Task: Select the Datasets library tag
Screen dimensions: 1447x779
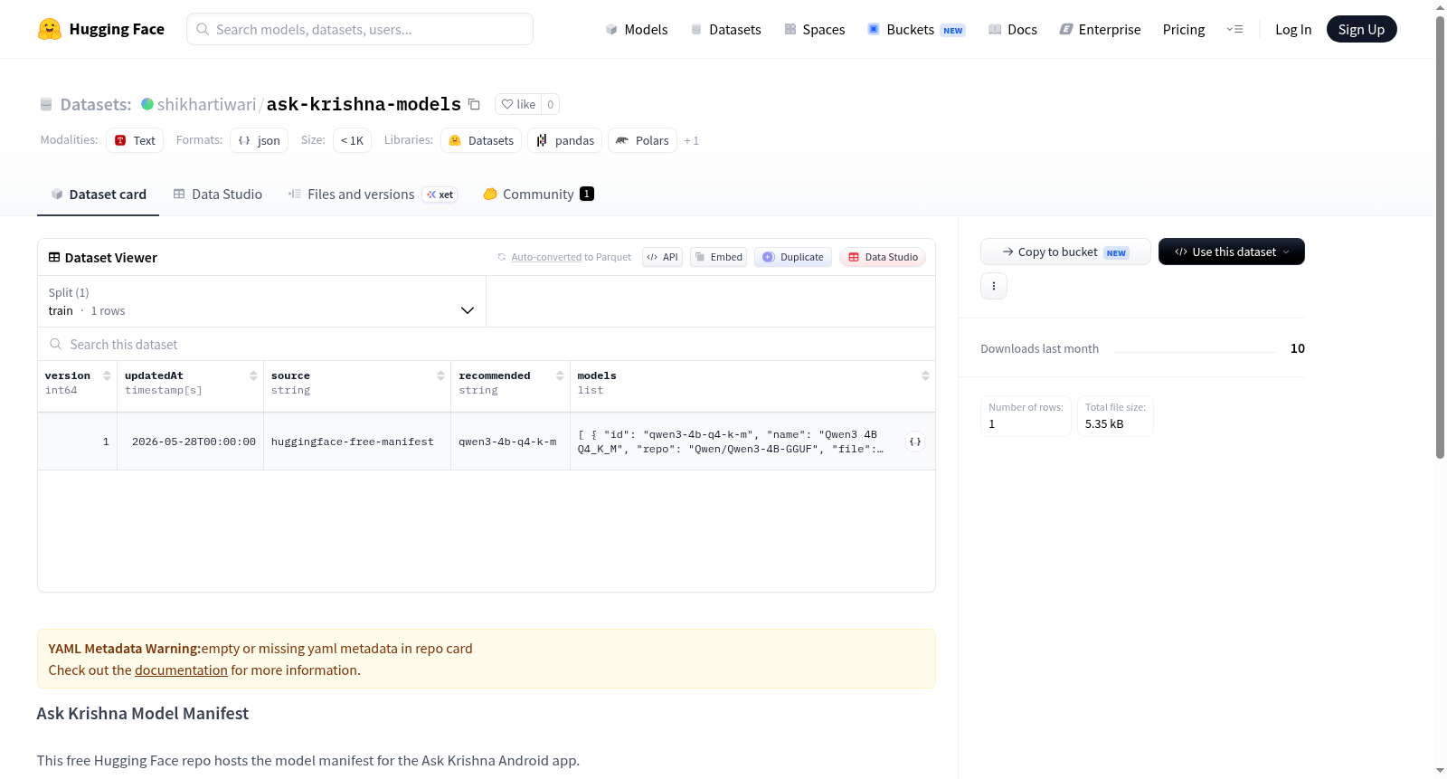Action: pyautogui.click(x=481, y=140)
